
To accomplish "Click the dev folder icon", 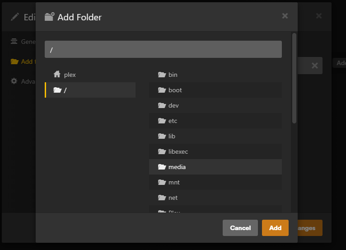I will pos(162,105).
